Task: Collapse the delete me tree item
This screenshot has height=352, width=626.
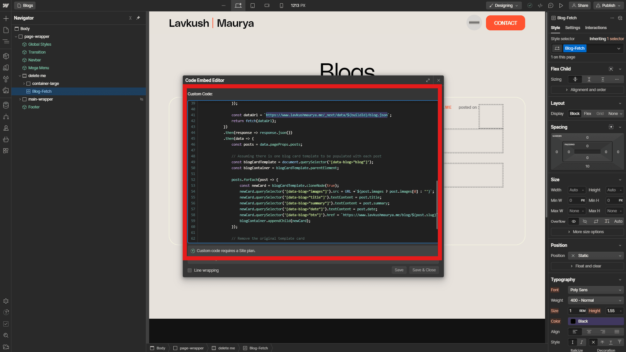Action: click(x=20, y=76)
